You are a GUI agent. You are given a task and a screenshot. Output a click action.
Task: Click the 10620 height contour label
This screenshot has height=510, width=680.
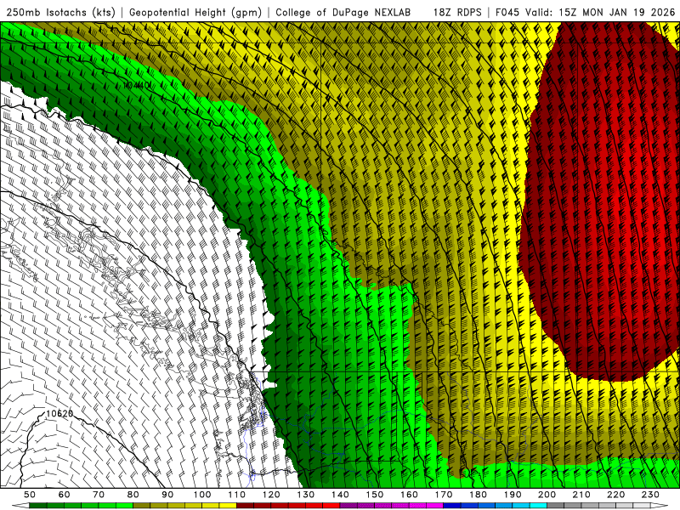coord(59,413)
